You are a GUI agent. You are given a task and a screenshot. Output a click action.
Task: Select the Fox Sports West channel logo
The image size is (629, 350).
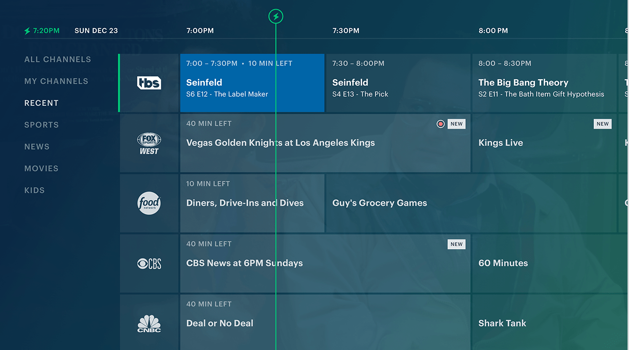coord(149,144)
